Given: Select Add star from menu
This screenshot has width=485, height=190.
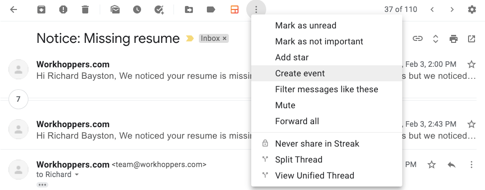Looking at the screenshot, I should coord(326,57).
